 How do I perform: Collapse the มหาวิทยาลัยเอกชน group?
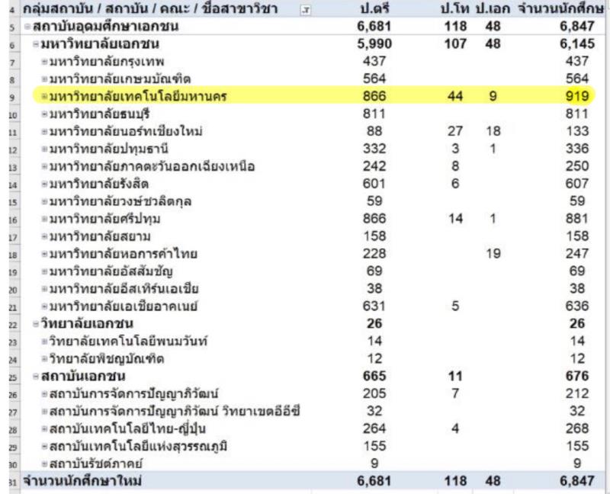click(x=36, y=45)
